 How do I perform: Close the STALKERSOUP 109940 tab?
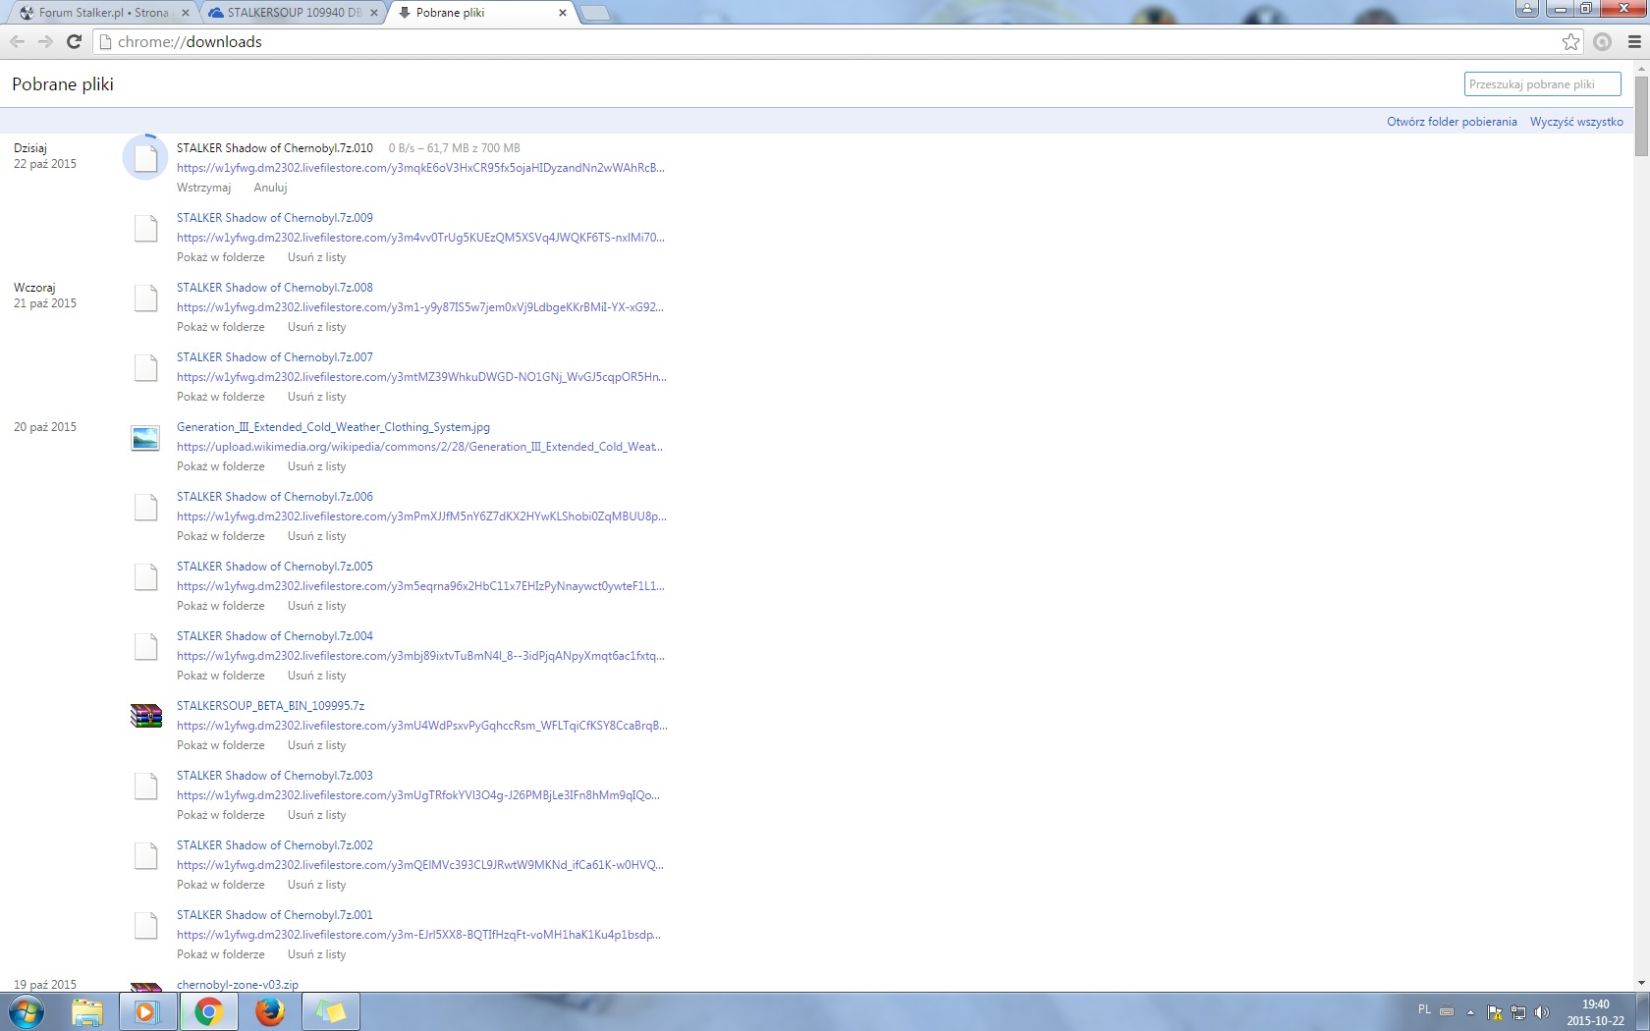click(373, 13)
